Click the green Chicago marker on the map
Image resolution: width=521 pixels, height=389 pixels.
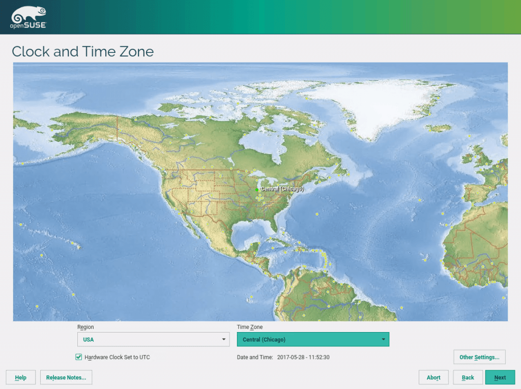257,190
